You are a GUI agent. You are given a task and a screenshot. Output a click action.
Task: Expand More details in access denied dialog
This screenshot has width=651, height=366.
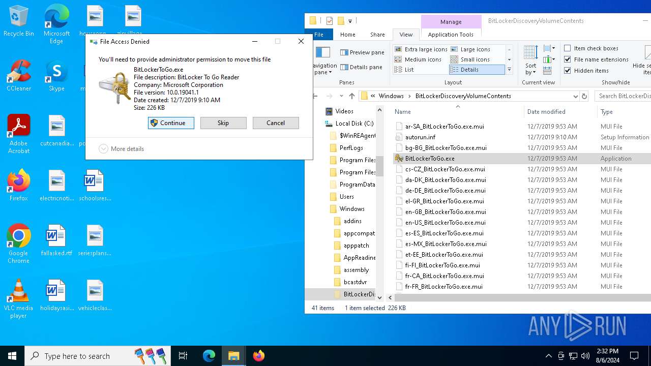(122, 149)
